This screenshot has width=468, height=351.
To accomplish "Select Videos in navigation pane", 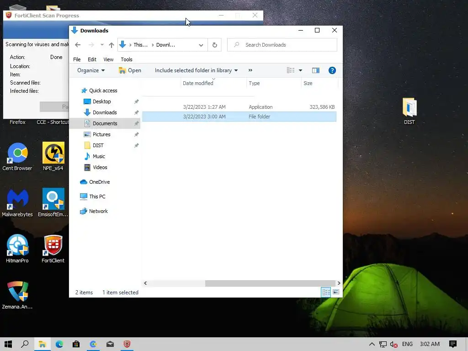I will (100, 167).
